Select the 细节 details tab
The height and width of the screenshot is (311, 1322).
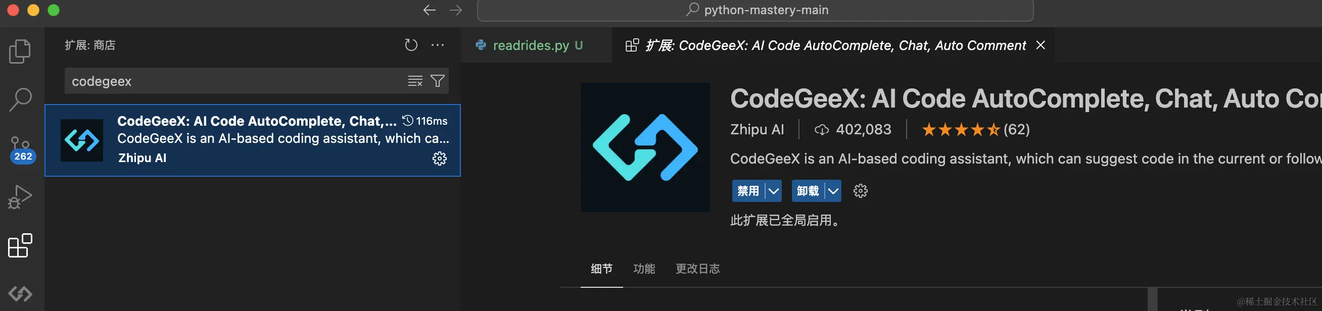601,269
